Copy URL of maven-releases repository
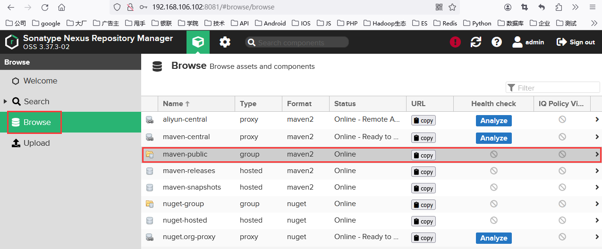Screen dimensions: 602x249 (423, 172)
